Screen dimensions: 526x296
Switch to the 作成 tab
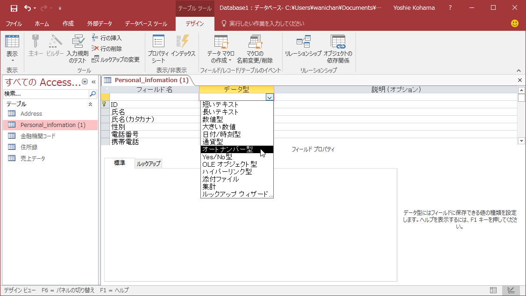coord(68,23)
